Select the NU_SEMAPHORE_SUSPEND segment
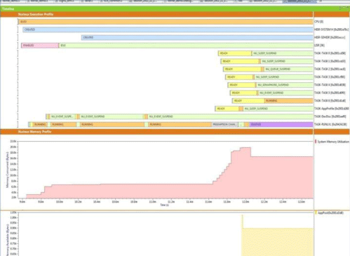Image resolution: width=350 pixels, height=256 pixels. pos(285,85)
